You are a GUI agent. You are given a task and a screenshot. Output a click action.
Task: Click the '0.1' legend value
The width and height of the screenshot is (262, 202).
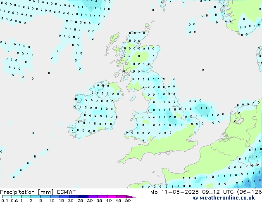click(5, 200)
